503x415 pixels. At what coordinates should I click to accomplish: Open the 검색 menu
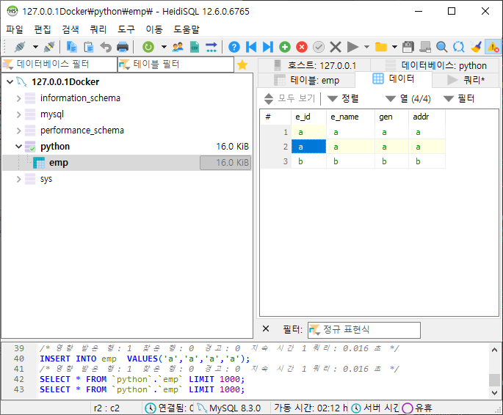click(x=70, y=29)
